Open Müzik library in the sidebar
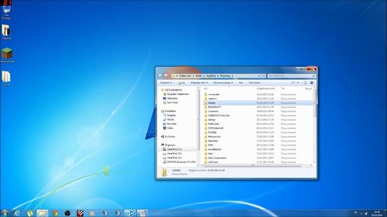The height and width of the screenshot is (217, 387). click(168, 119)
